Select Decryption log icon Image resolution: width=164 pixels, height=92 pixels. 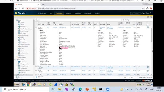point(19,42)
